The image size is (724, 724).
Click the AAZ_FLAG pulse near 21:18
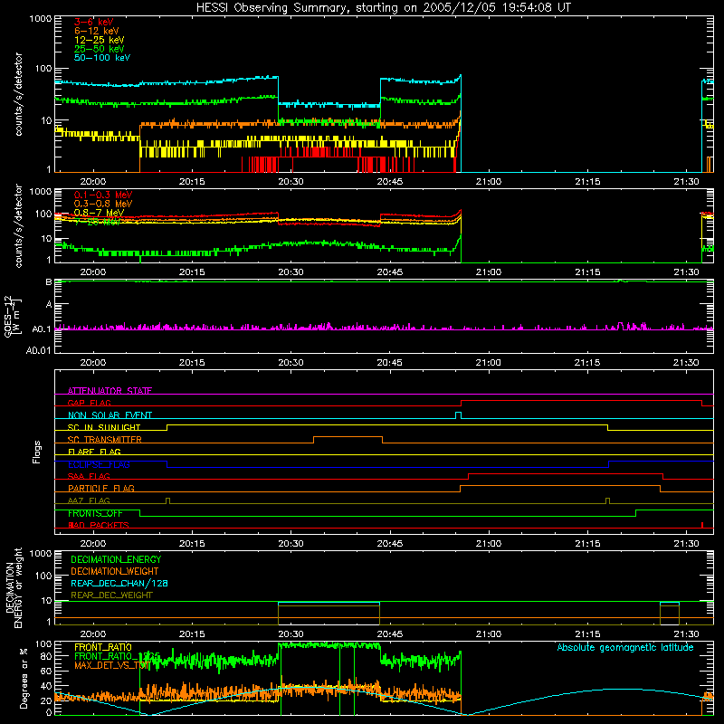tap(607, 501)
